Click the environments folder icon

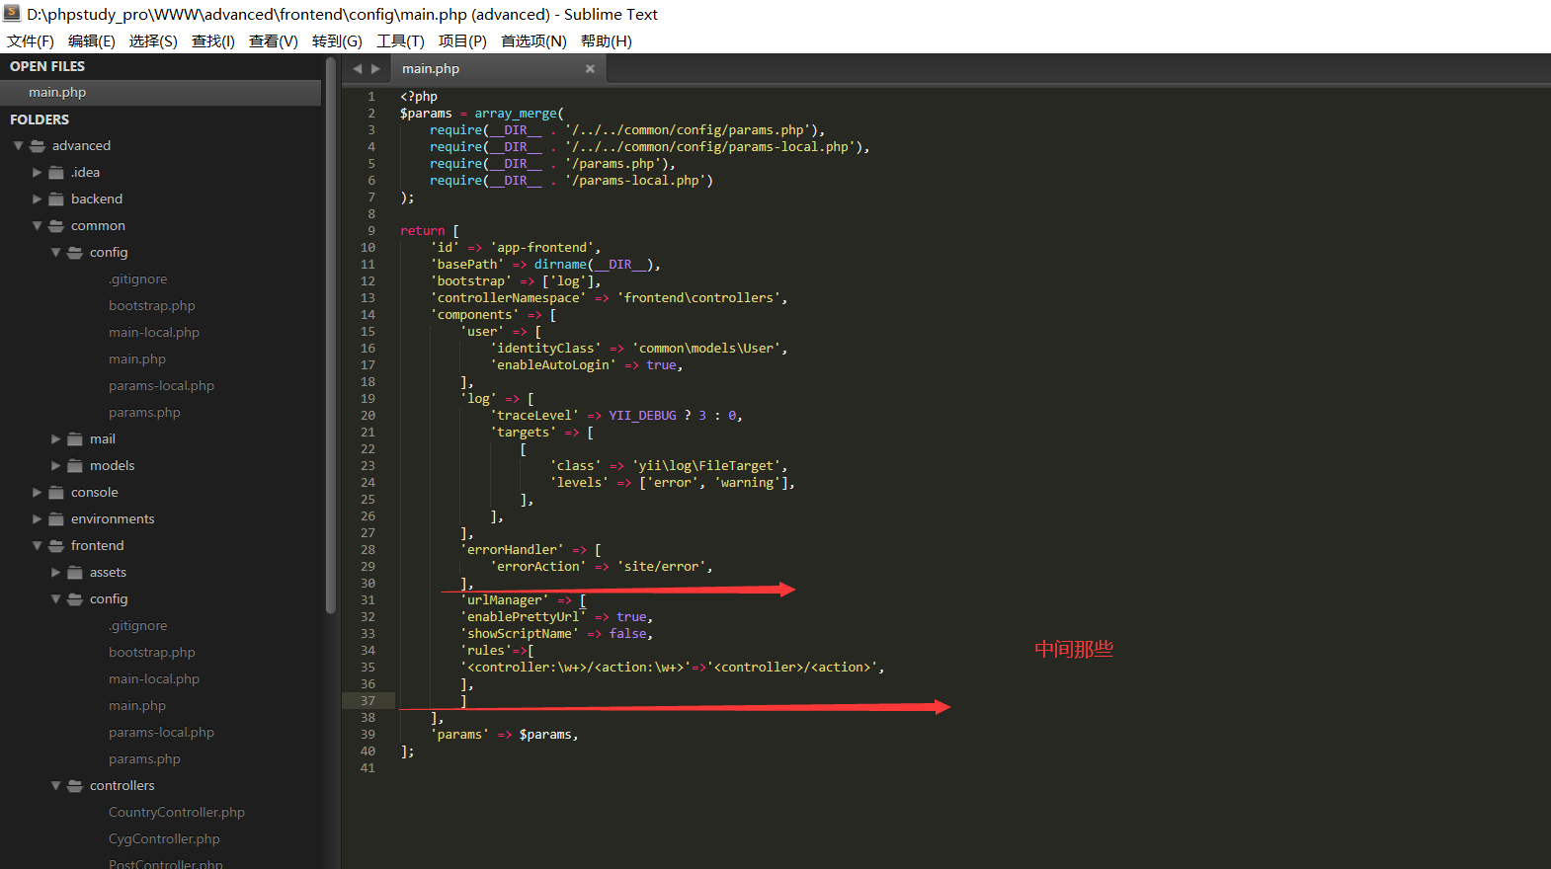(56, 518)
